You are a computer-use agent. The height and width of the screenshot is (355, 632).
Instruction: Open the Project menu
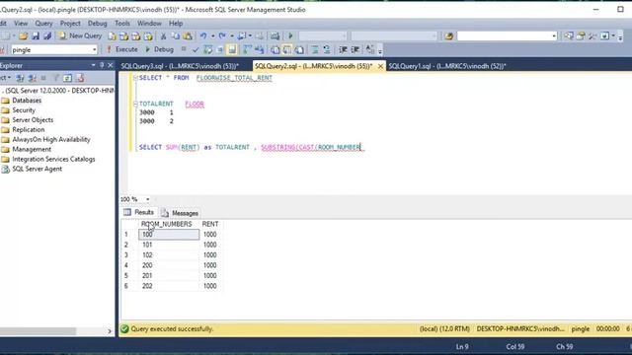70,24
